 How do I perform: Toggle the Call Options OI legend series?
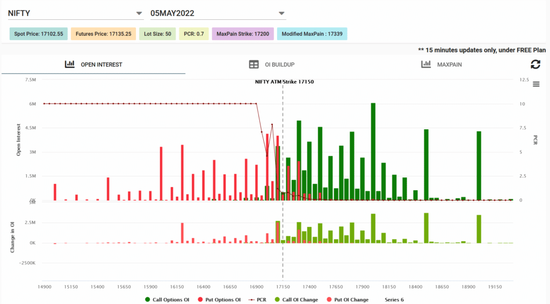click(167, 300)
